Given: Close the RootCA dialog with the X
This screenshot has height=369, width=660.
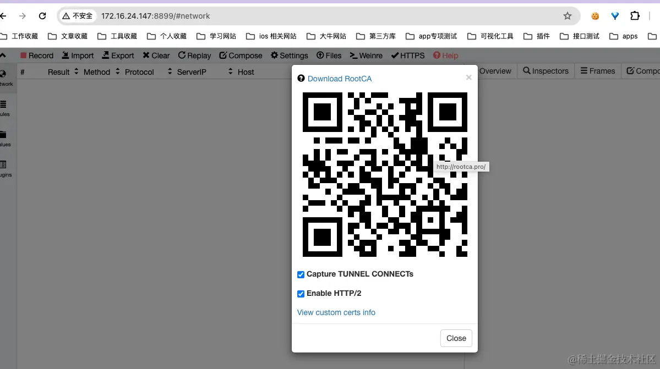Looking at the screenshot, I should [469, 78].
